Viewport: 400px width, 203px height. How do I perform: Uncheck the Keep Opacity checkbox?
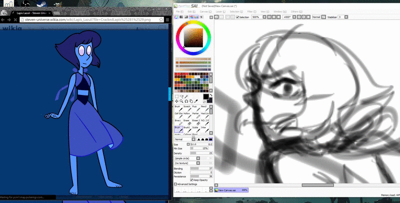click(191, 180)
